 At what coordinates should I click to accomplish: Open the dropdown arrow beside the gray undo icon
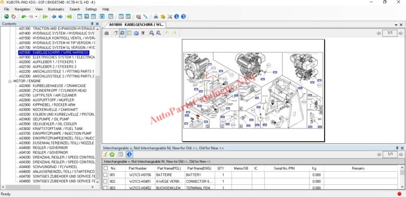pos(36,17)
